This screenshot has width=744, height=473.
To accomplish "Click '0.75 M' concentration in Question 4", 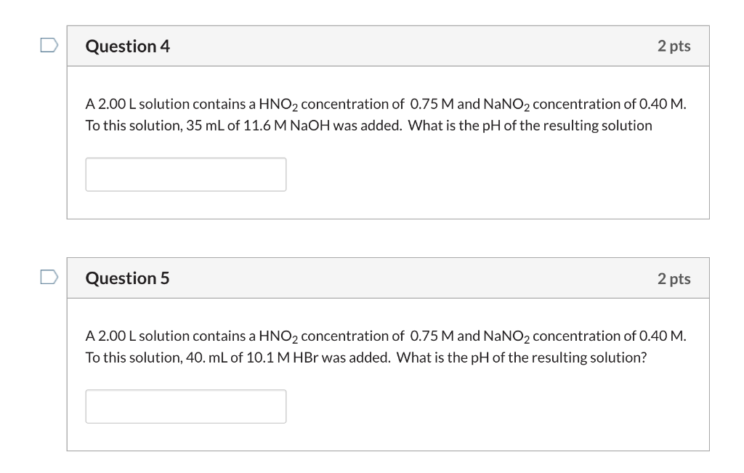I will click(x=432, y=104).
